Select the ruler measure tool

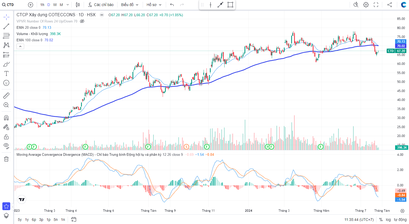(6, 96)
